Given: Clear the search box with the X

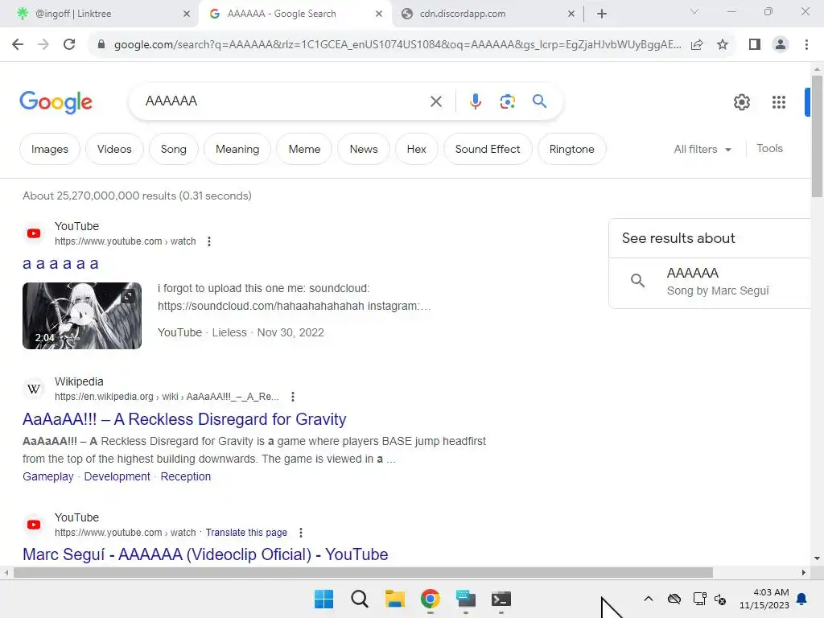Looking at the screenshot, I should 436,101.
